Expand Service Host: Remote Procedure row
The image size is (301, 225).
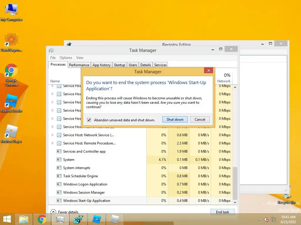[x=52, y=143]
